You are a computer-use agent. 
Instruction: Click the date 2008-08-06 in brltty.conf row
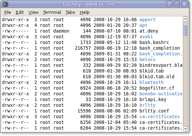click(x=107, y=111)
